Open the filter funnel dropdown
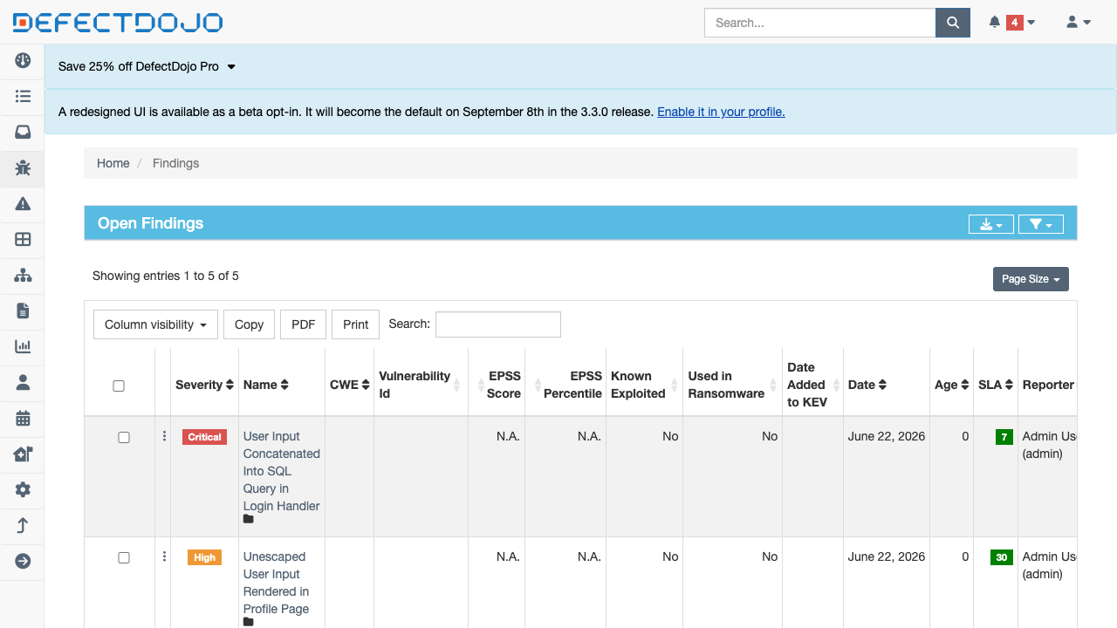The width and height of the screenshot is (1117, 628). 1041,224
